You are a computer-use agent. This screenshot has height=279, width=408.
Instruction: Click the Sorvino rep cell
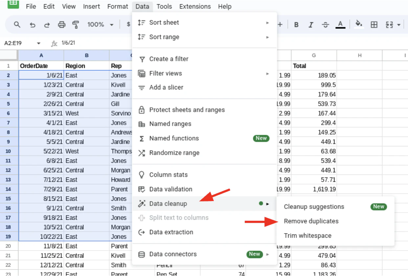[x=121, y=113]
